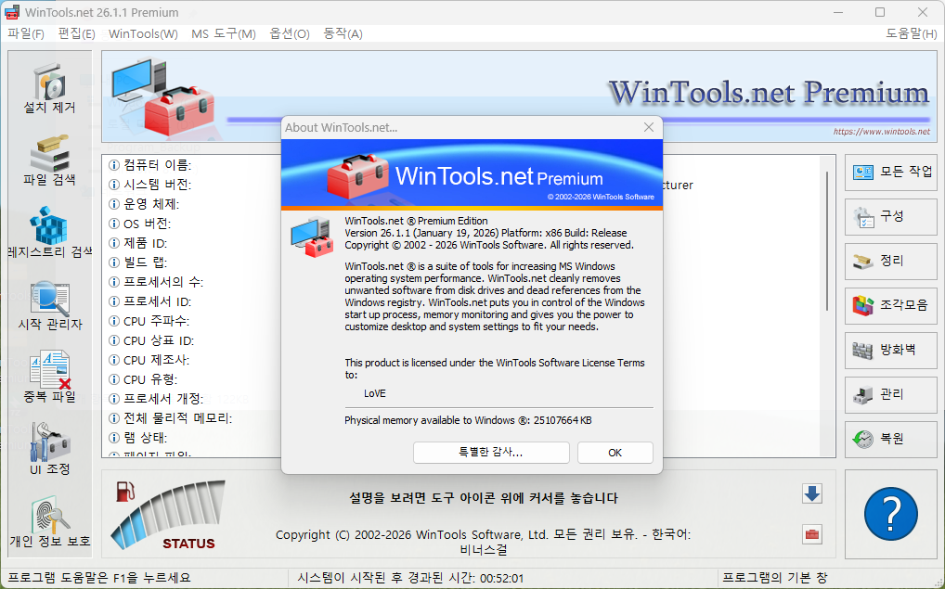
Task: Click the info icon beside 컴퓨터 이름
Action: pos(114,165)
